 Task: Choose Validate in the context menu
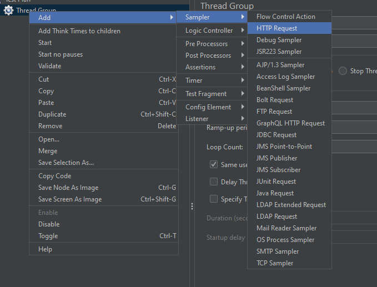coord(103,66)
